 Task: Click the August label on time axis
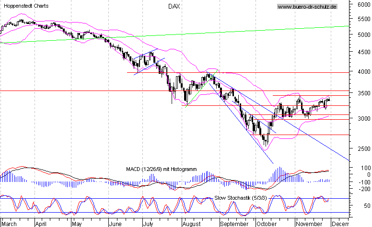(x=192, y=224)
